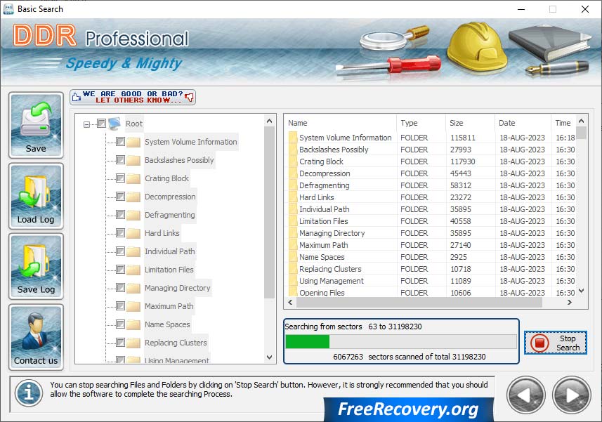This screenshot has height=422, width=602.
Task: Select Managing Directory in the folder tree
Action: click(178, 288)
